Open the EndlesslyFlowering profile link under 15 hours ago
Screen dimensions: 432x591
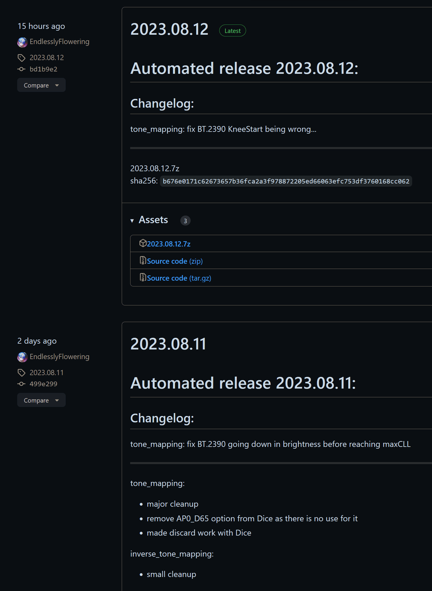pos(60,42)
